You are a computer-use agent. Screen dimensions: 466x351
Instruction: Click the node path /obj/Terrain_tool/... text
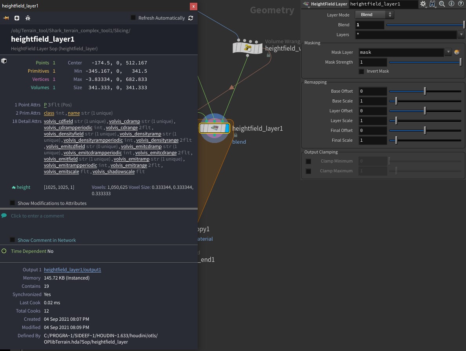71,31
